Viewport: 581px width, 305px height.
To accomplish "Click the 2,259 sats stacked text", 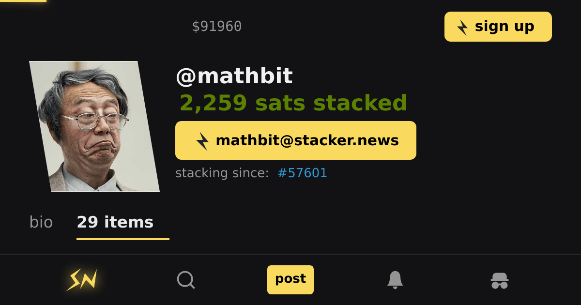I will [293, 103].
